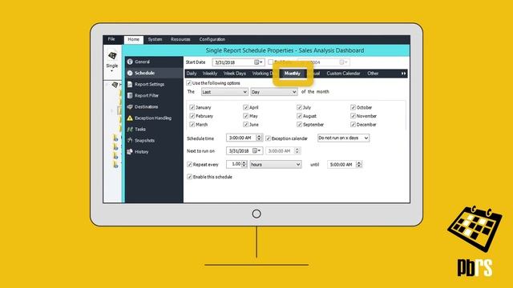
Task: Open the Exception Handling warning icon
Action: 130,118
